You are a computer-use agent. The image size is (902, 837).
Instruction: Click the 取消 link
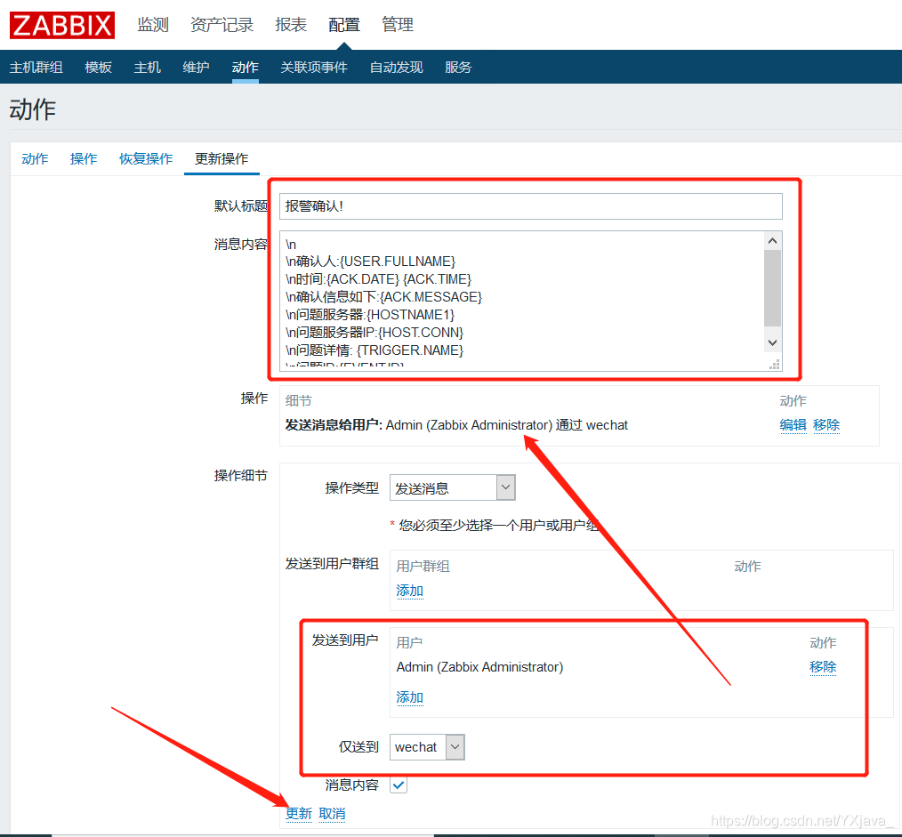332,813
